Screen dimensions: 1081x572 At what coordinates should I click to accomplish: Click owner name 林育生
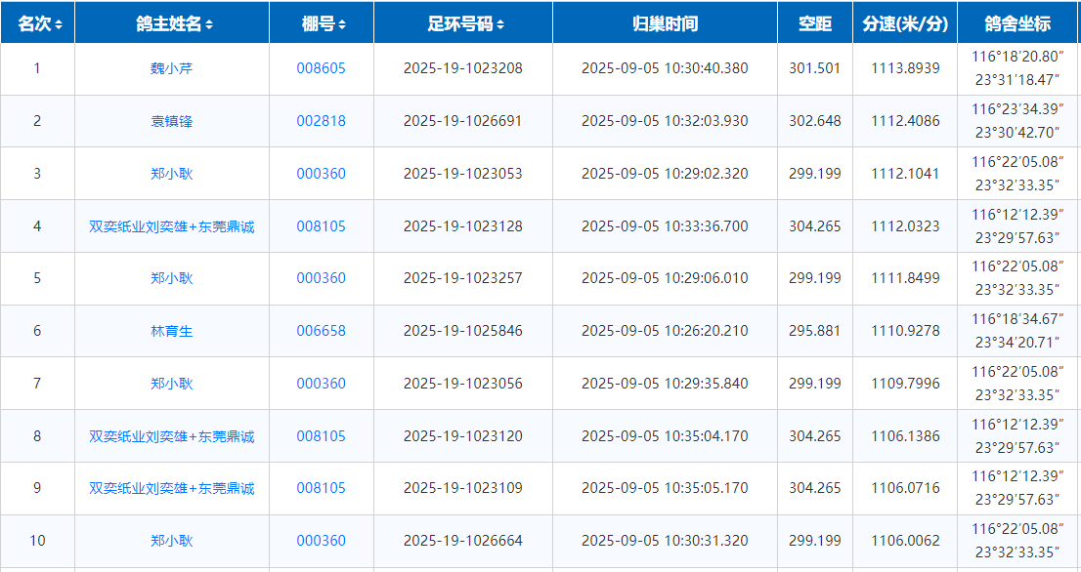(x=171, y=331)
